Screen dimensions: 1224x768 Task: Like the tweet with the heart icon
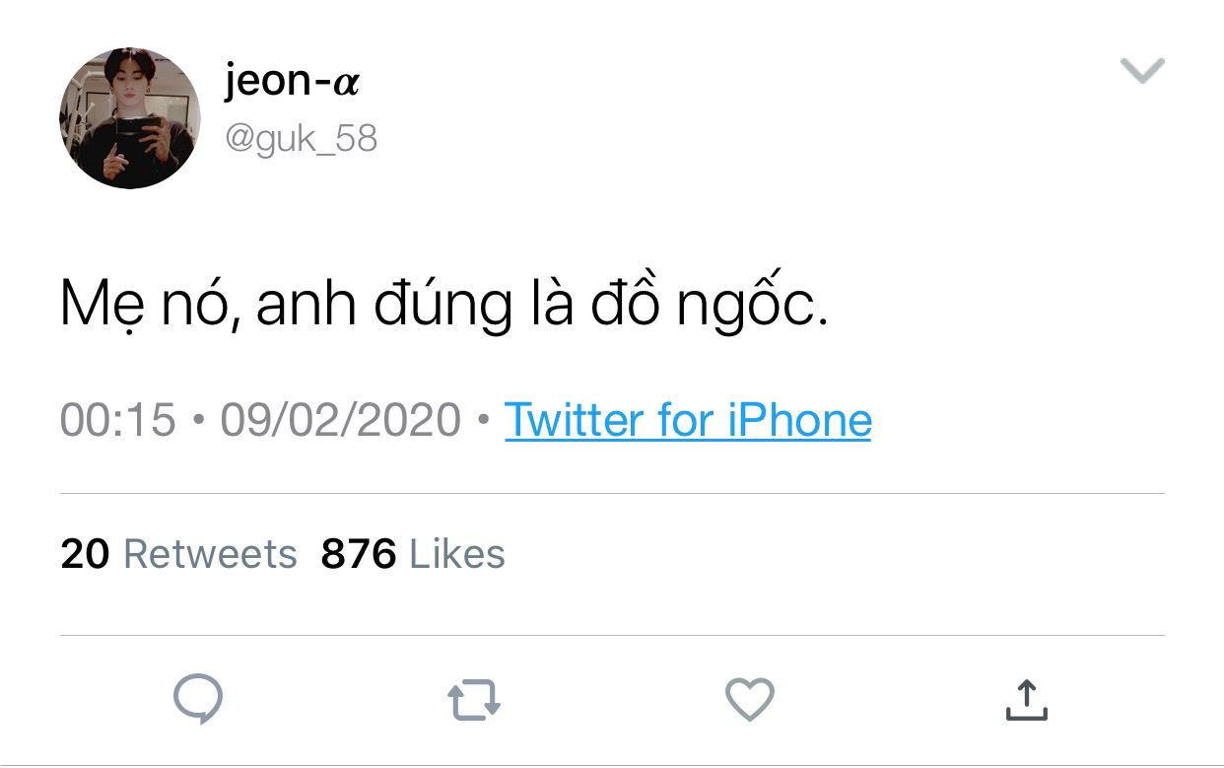point(750,700)
